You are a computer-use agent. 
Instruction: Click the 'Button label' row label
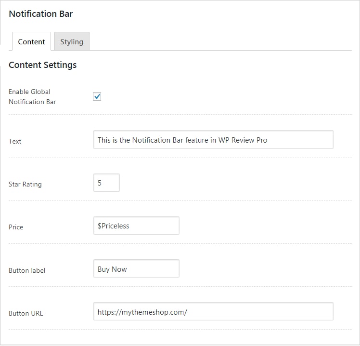[27, 270]
